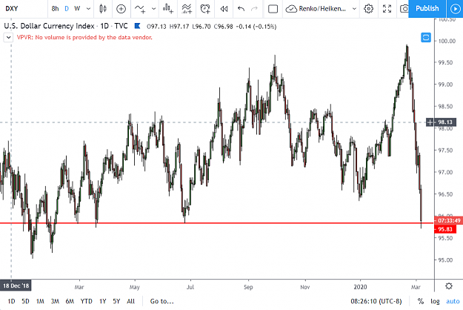Toggle log scale mode
Image resolution: width=463 pixels, height=310 pixels.
pos(435,301)
